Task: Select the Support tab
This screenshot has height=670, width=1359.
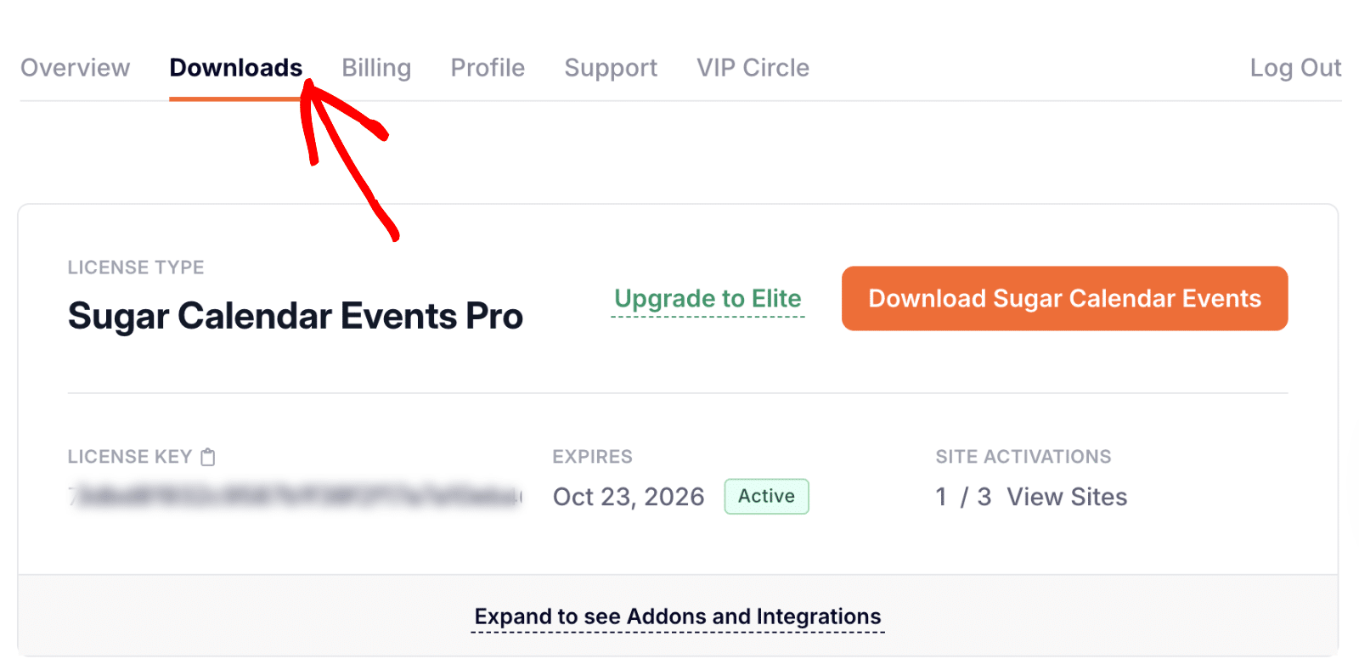Action: [x=611, y=68]
